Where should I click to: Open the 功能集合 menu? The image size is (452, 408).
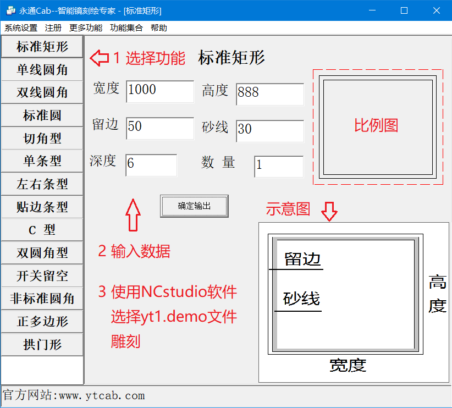click(126, 28)
